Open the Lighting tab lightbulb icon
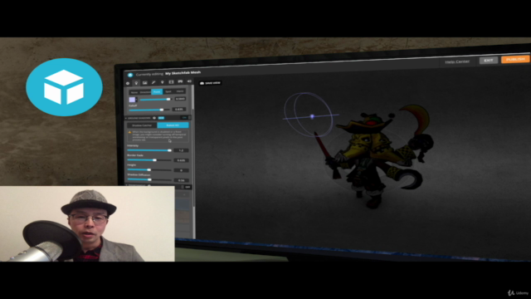The image size is (531, 299). click(x=136, y=83)
